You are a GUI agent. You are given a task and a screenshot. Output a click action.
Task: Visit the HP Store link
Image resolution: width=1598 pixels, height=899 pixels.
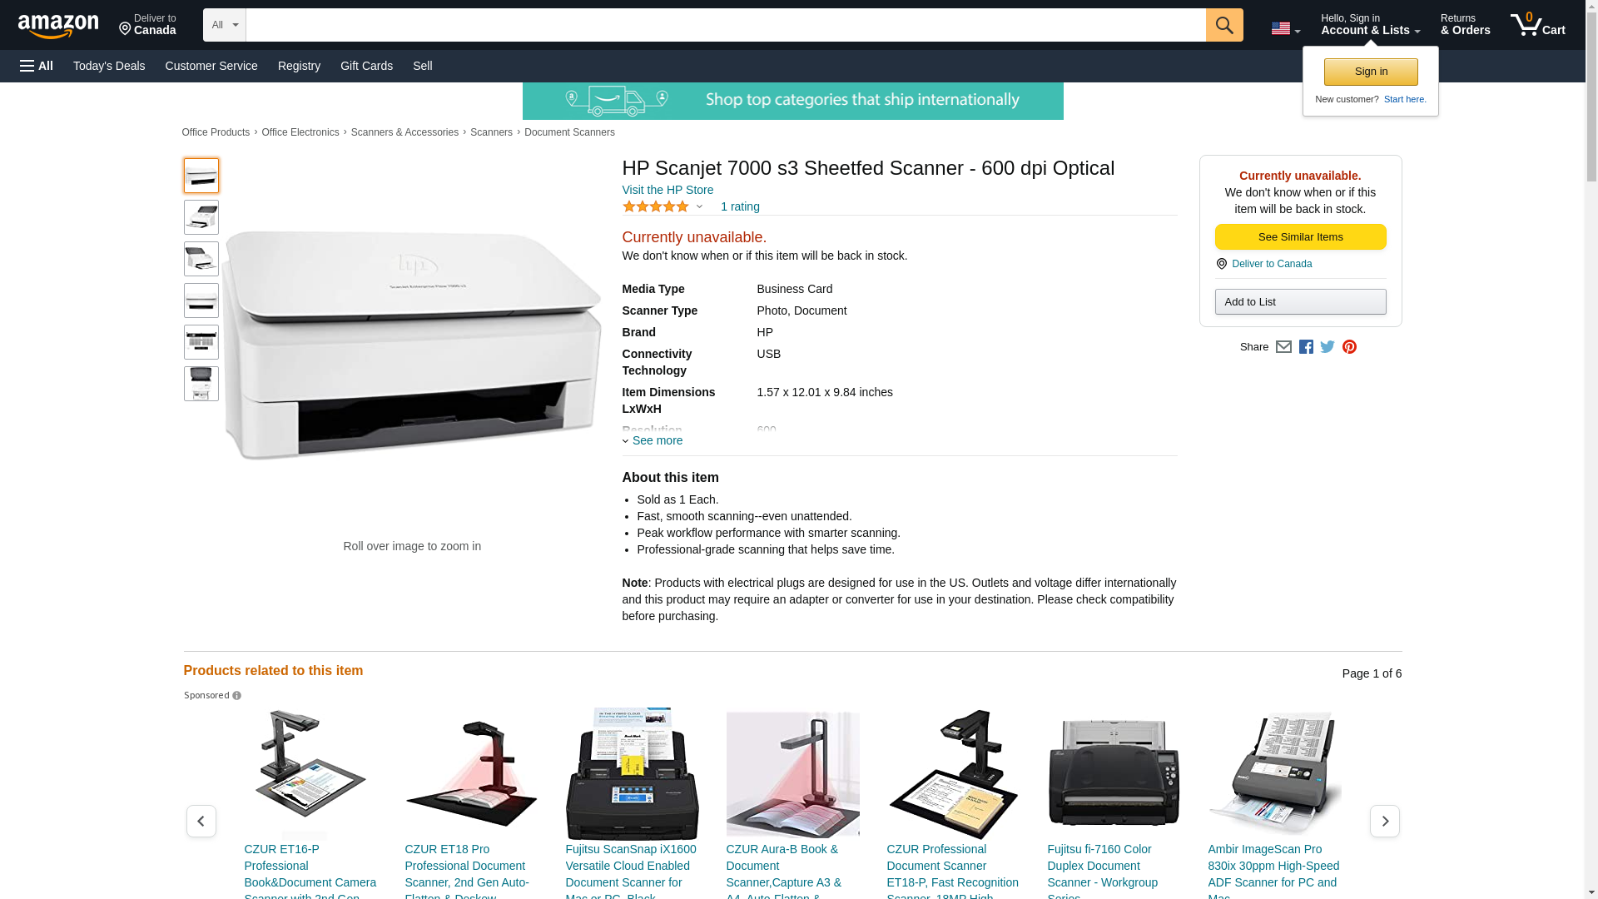click(667, 190)
